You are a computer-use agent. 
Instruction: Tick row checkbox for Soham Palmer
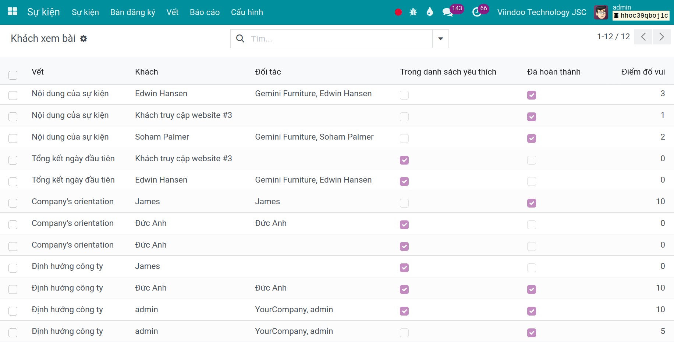point(13,138)
